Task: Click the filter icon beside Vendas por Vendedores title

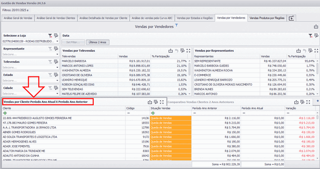Action: tap(176, 25)
